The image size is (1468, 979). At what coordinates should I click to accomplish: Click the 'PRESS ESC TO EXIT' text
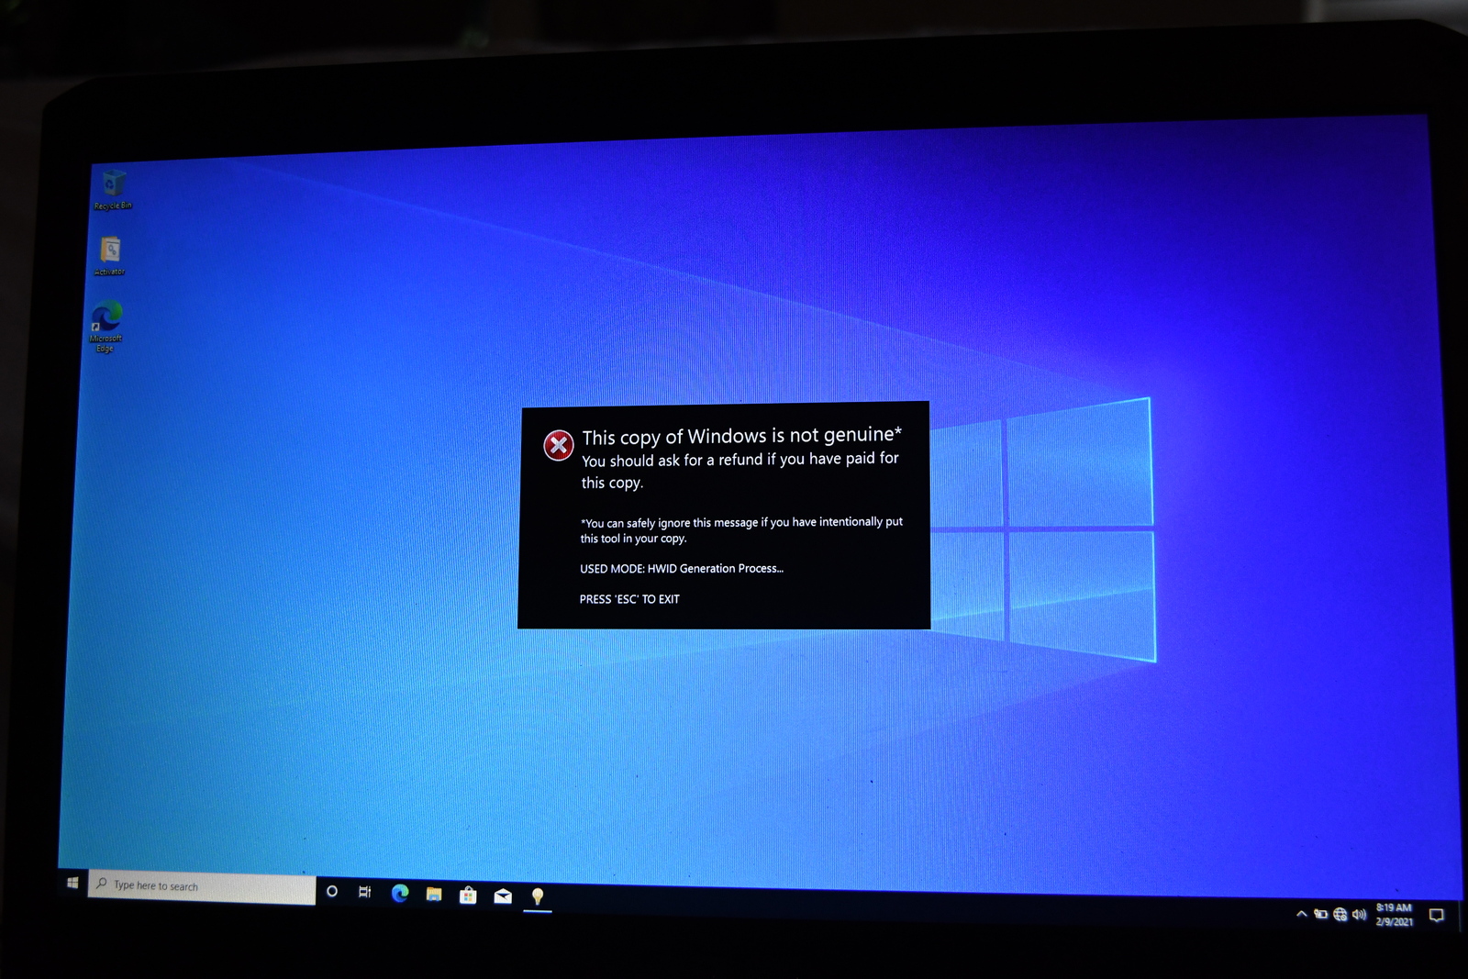point(629,599)
